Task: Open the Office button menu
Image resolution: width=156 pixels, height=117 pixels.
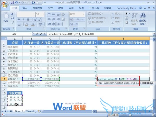Action: point(5,4)
